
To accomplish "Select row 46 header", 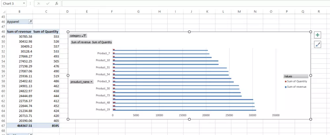I will pyautogui.click(x=3, y=22).
